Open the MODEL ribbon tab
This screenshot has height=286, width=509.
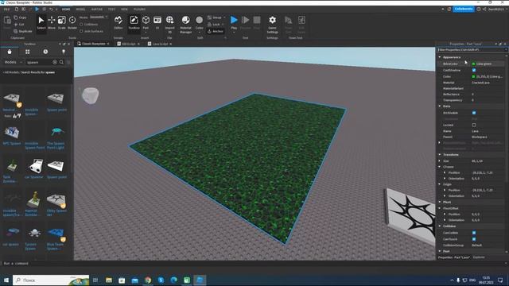[80, 10]
